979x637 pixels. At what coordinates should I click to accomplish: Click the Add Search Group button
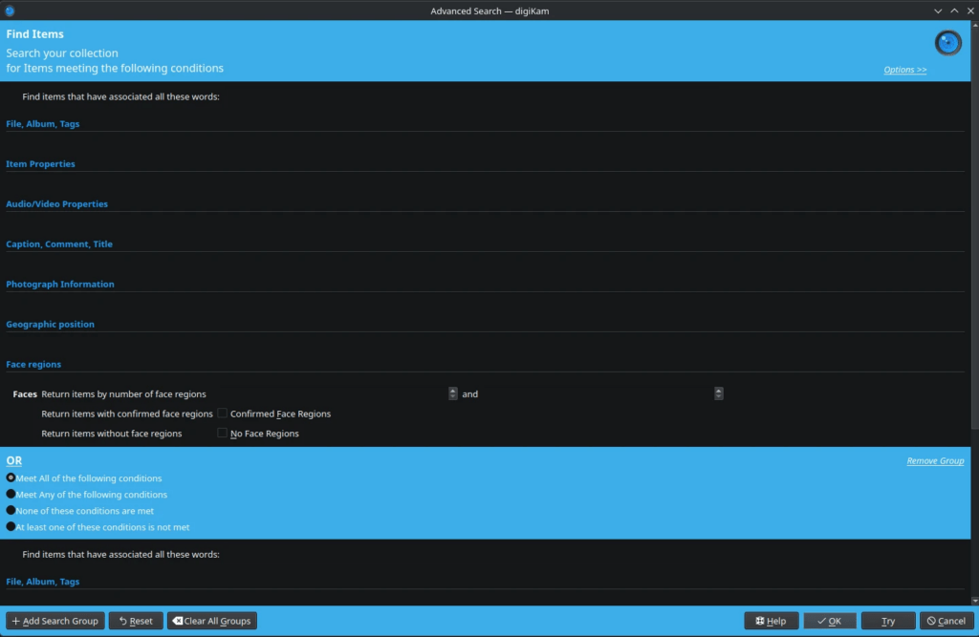(54, 621)
